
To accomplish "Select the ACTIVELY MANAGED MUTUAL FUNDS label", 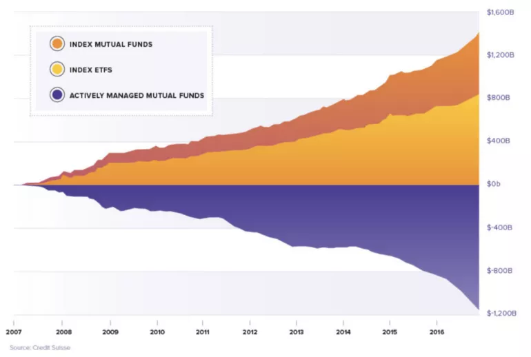I will pyautogui.click(x=137, y=96).
